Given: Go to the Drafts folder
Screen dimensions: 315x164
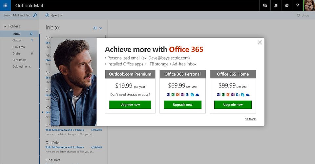Looking at the screenshot, I should coord(16,54).
